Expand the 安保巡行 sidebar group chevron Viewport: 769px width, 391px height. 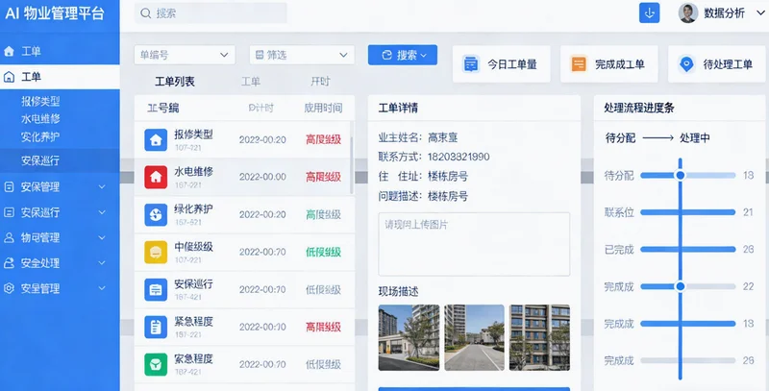point(102,212)
